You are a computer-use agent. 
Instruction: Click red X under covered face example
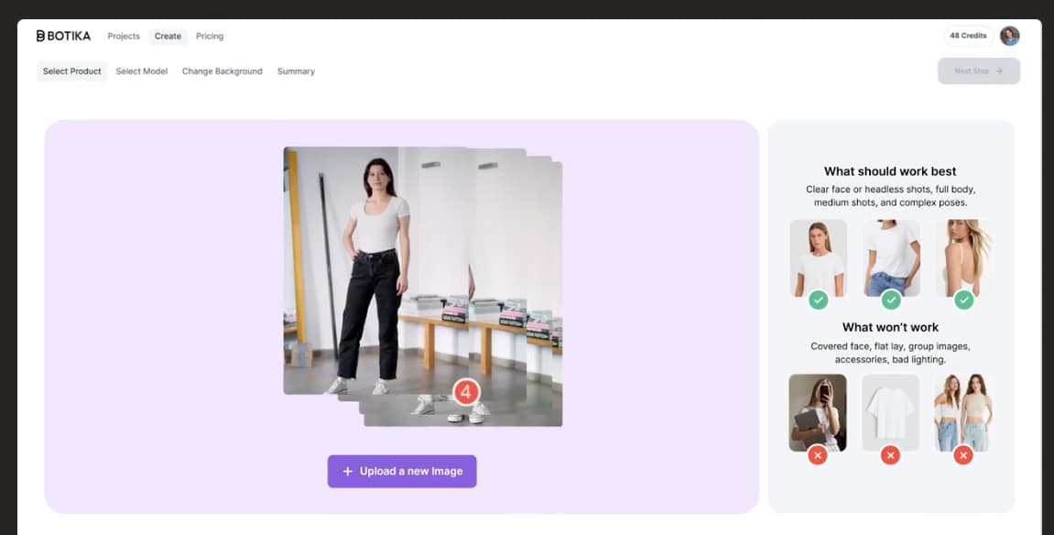[x=818, y=454]
